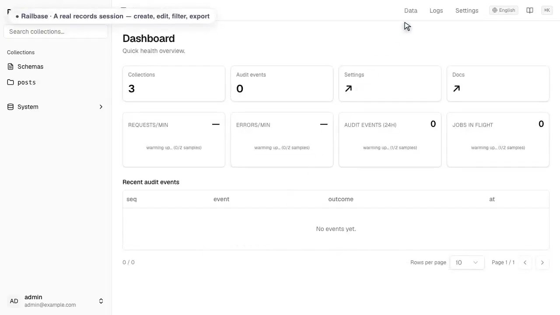This screenshot has height=315, width=560.
Task: Click the AD avatar in sidebar
Action: tap(14, 301)
